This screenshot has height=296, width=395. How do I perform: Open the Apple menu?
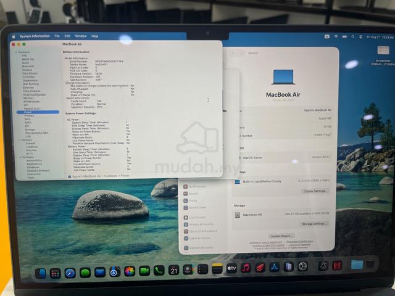tap(14, 36)
